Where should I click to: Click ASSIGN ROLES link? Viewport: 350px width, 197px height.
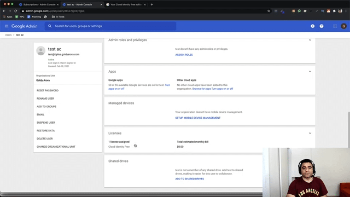[184, 55]
